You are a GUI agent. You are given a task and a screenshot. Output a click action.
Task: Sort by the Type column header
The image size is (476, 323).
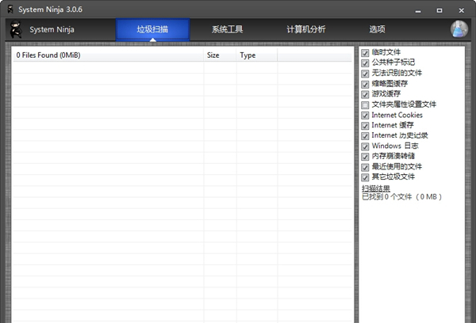pyautogui.click(x=254, y=55)
